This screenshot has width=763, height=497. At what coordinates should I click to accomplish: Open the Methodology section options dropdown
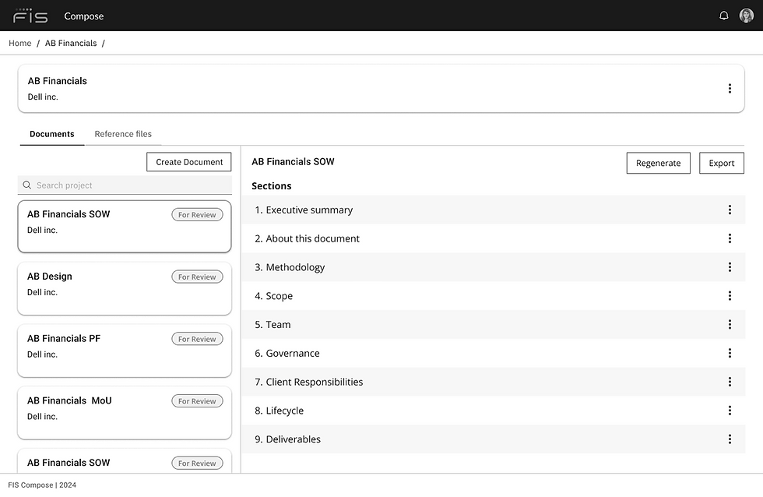pyautogui.click(x=730, y=267)
